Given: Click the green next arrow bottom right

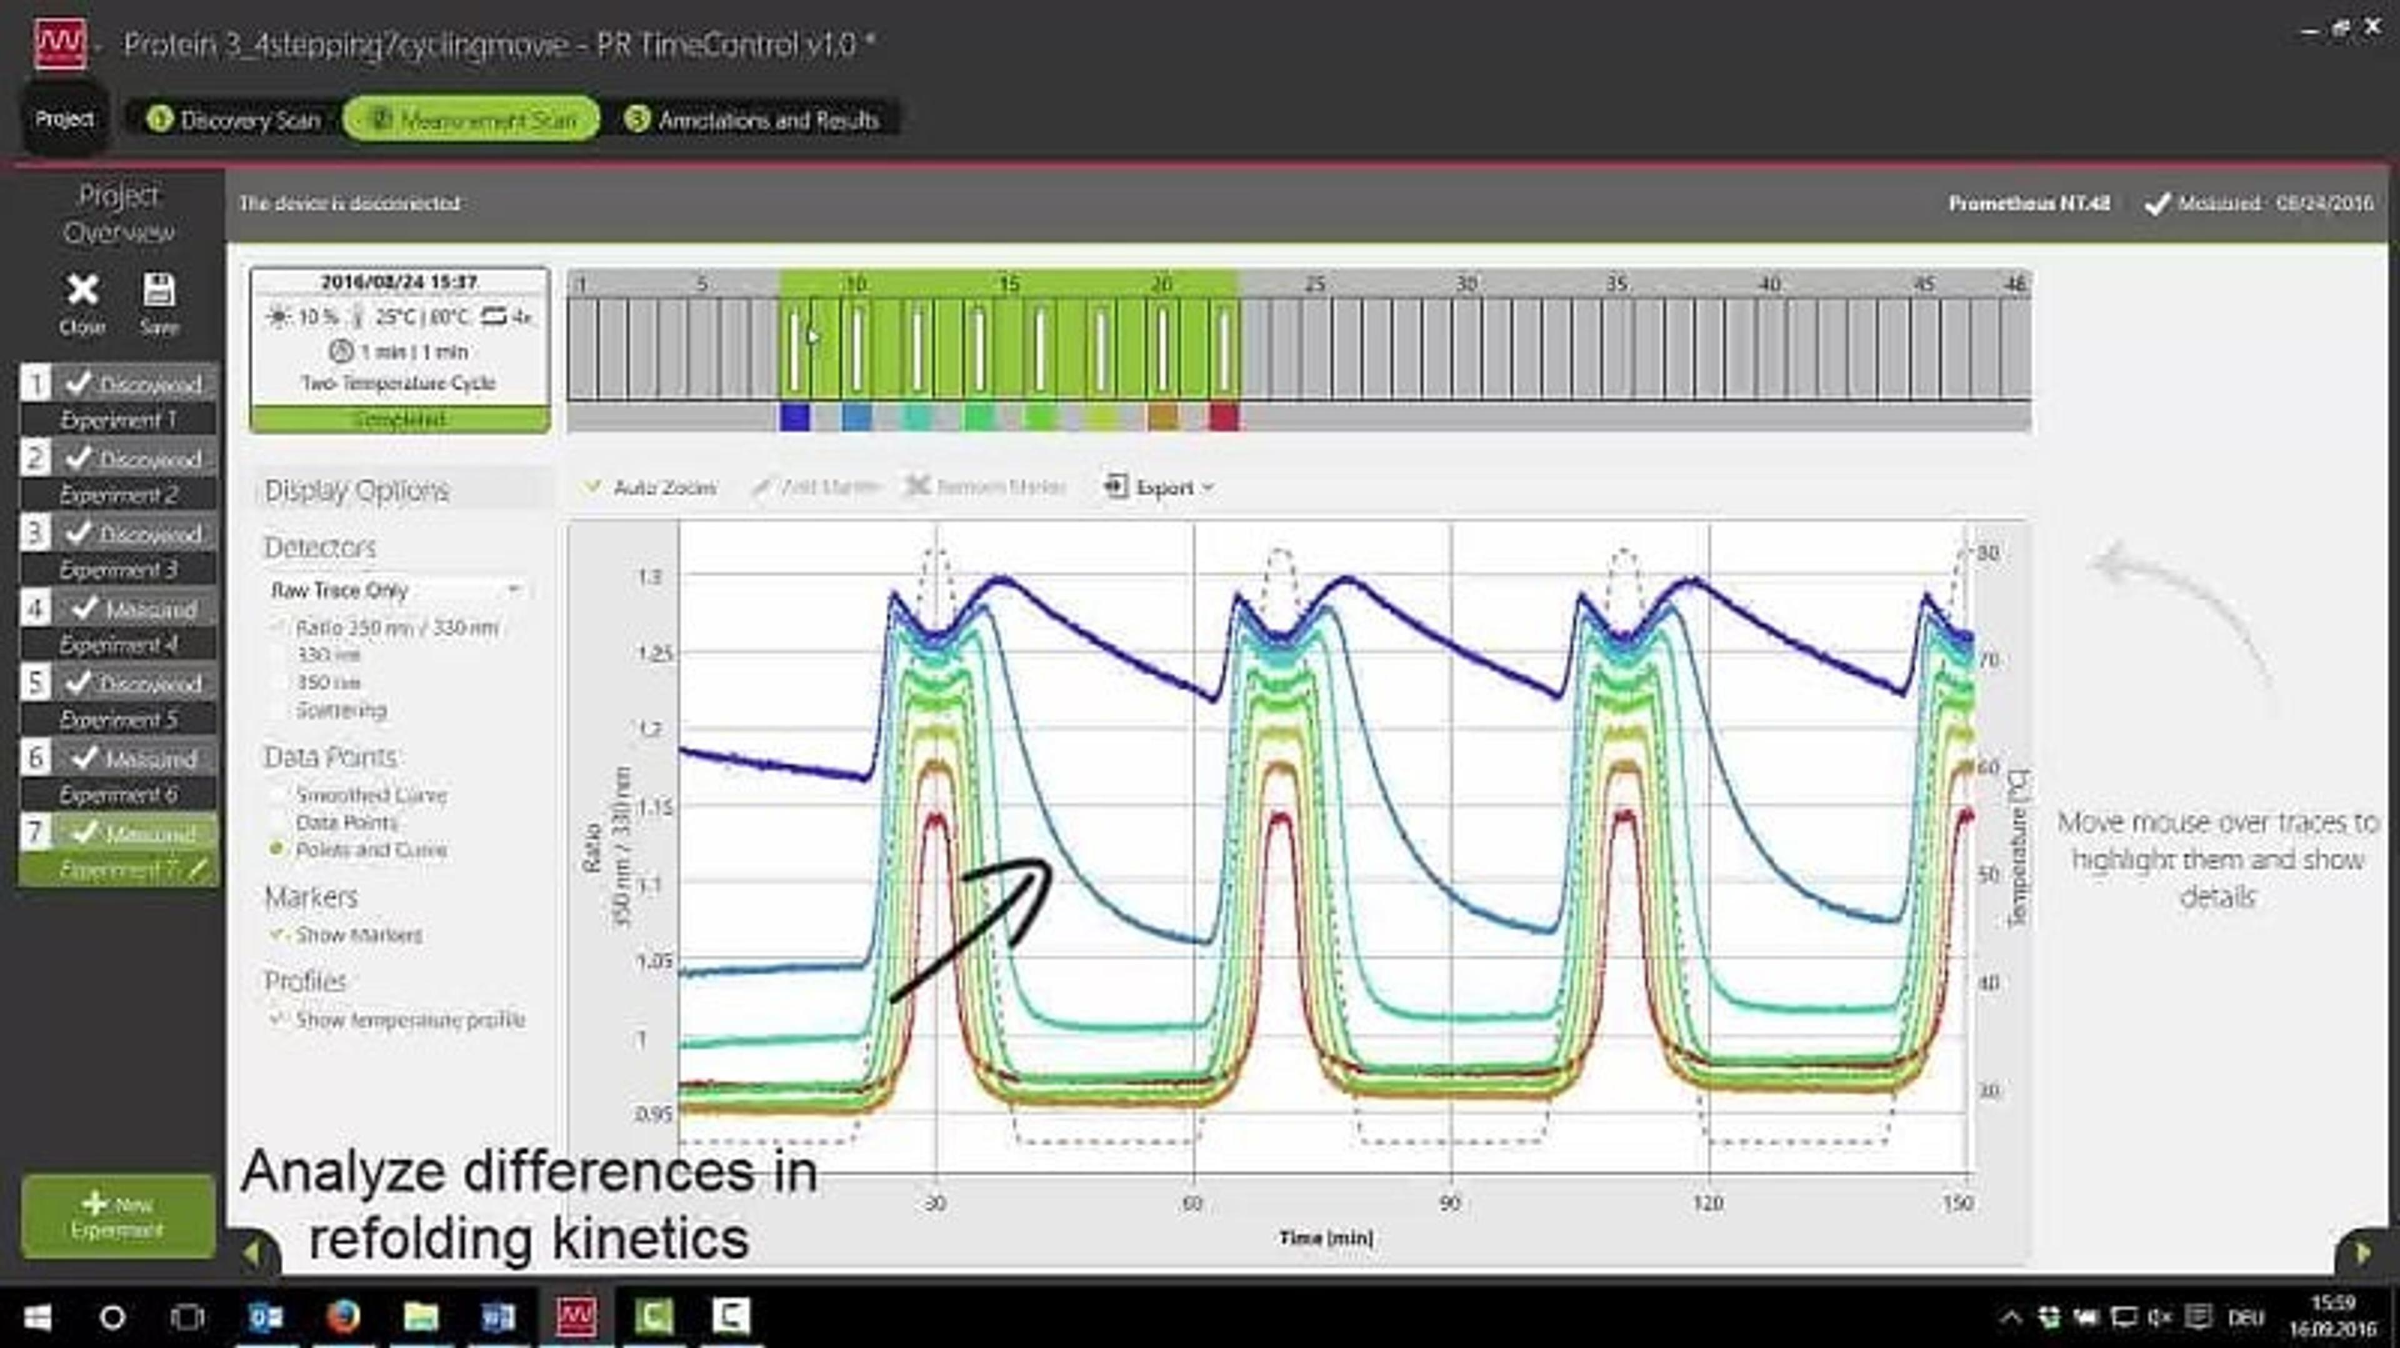Looking at the screenshot, I should click(x=2364, y=1253).
